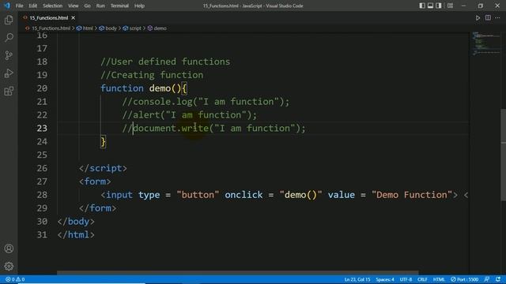Change language mode via HTML status item
The height and width of the screenshot is (284, 506).
point(439,279)
